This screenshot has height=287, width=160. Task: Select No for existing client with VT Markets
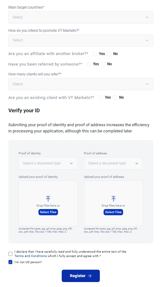click(x=115, y=97)
